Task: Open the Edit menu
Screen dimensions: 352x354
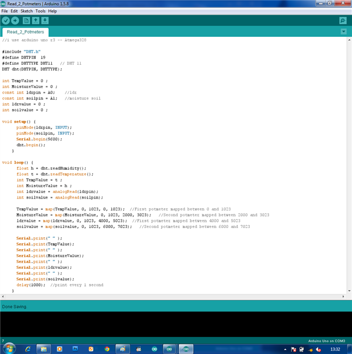Action: point(14,11)
